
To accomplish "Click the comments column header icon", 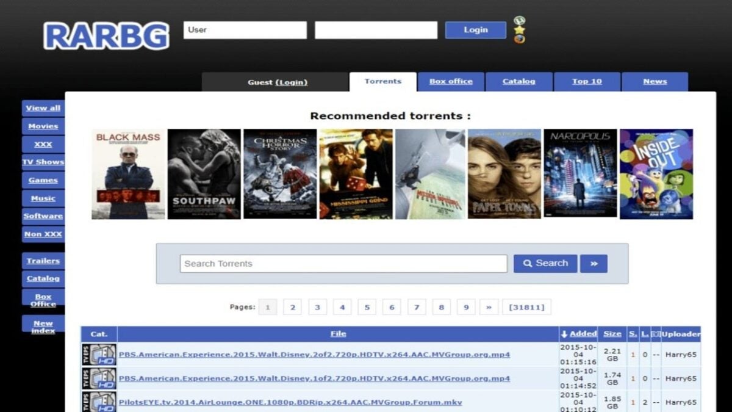I will tap(656, 334).
